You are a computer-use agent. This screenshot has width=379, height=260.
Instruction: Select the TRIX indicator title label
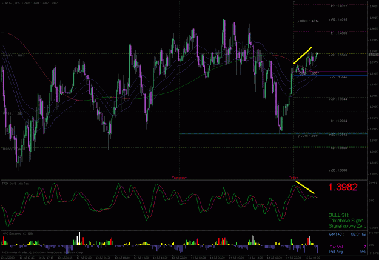click(x=16, y=184)
